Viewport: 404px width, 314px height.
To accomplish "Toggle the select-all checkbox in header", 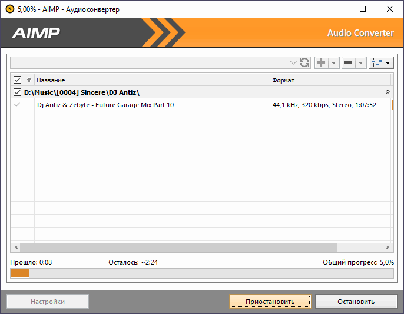I will point(17,80).
